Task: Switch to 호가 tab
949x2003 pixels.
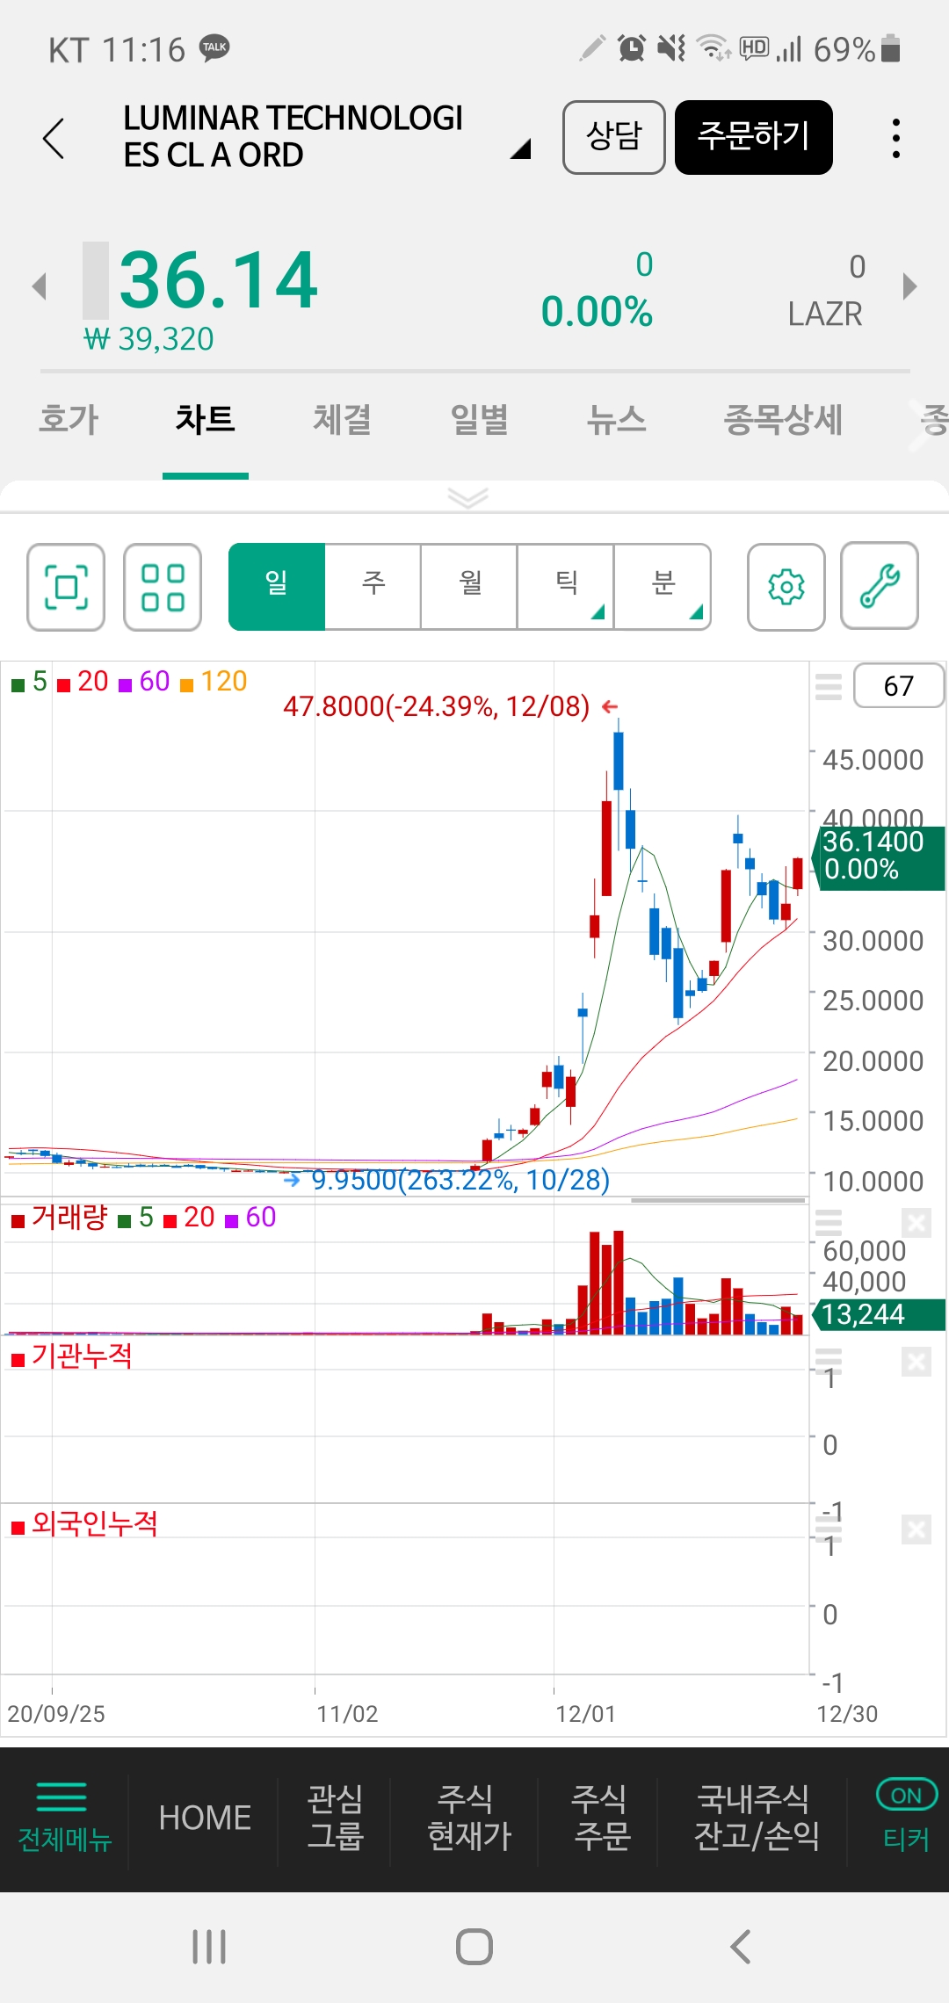Action: point(69,420)
